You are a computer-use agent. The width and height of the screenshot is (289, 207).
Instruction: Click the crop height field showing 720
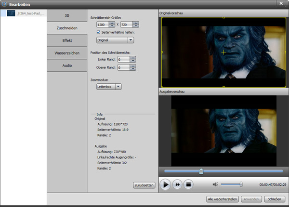(x=127, y=25)
